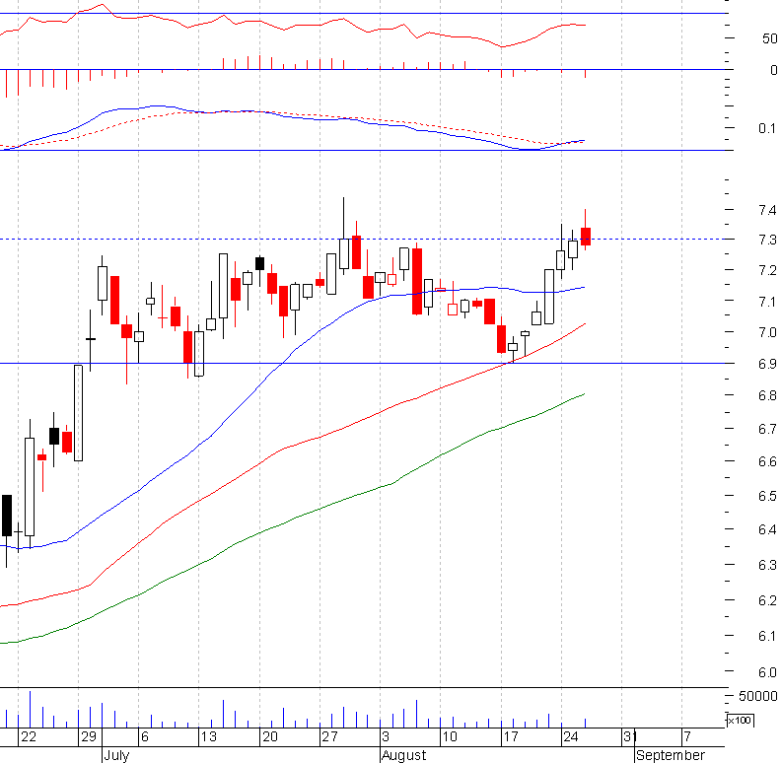
Task: Click the 7.0 price axis label
Action: 767,332
